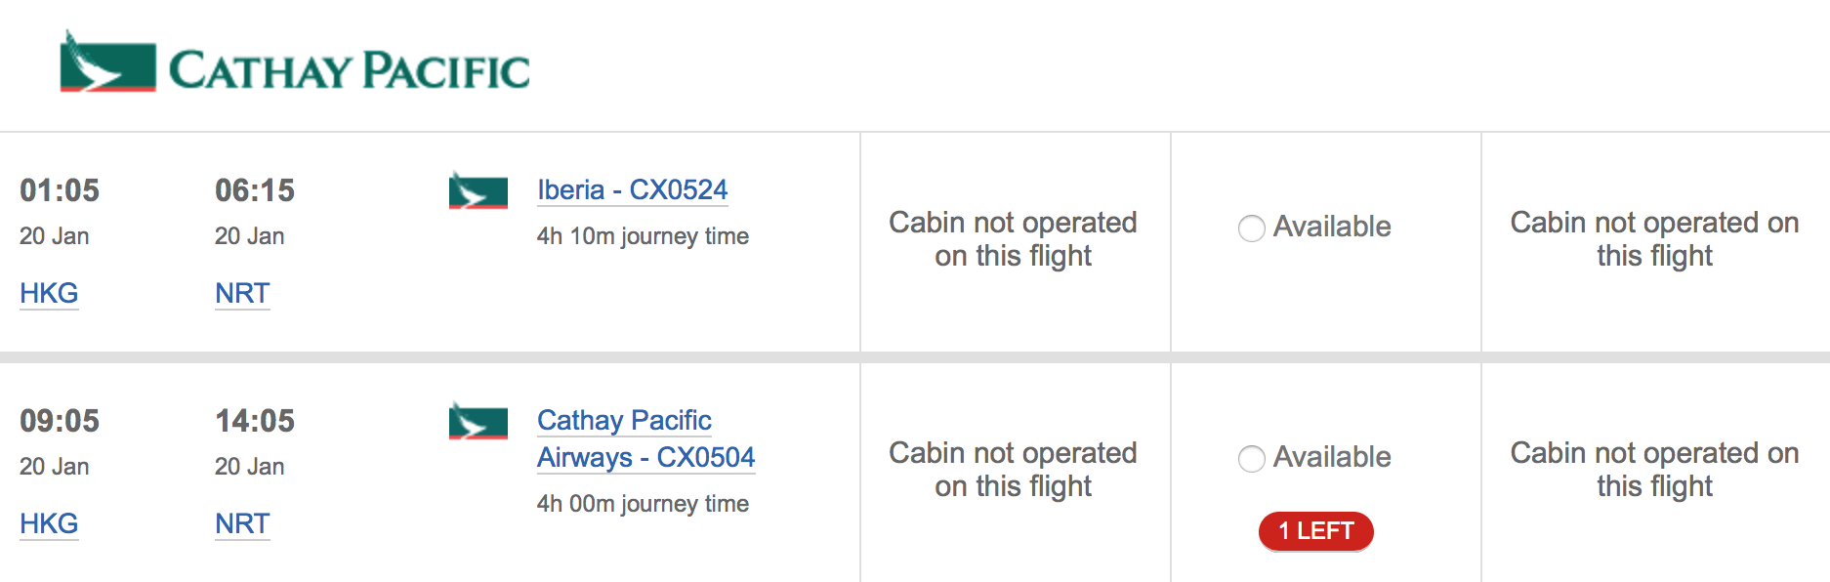Select Available radio for flight CX0524
The height and width of the screenshot is (582, 1830).
(1251, 228)
